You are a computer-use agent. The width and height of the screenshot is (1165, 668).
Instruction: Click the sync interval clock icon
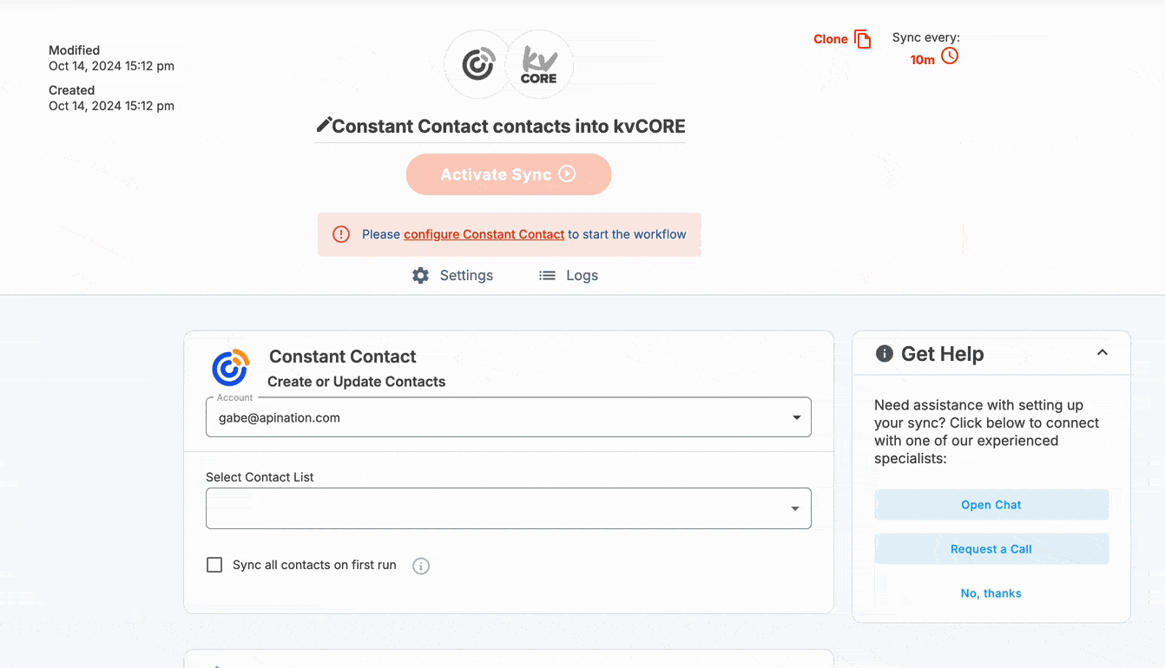coord(950,56)
